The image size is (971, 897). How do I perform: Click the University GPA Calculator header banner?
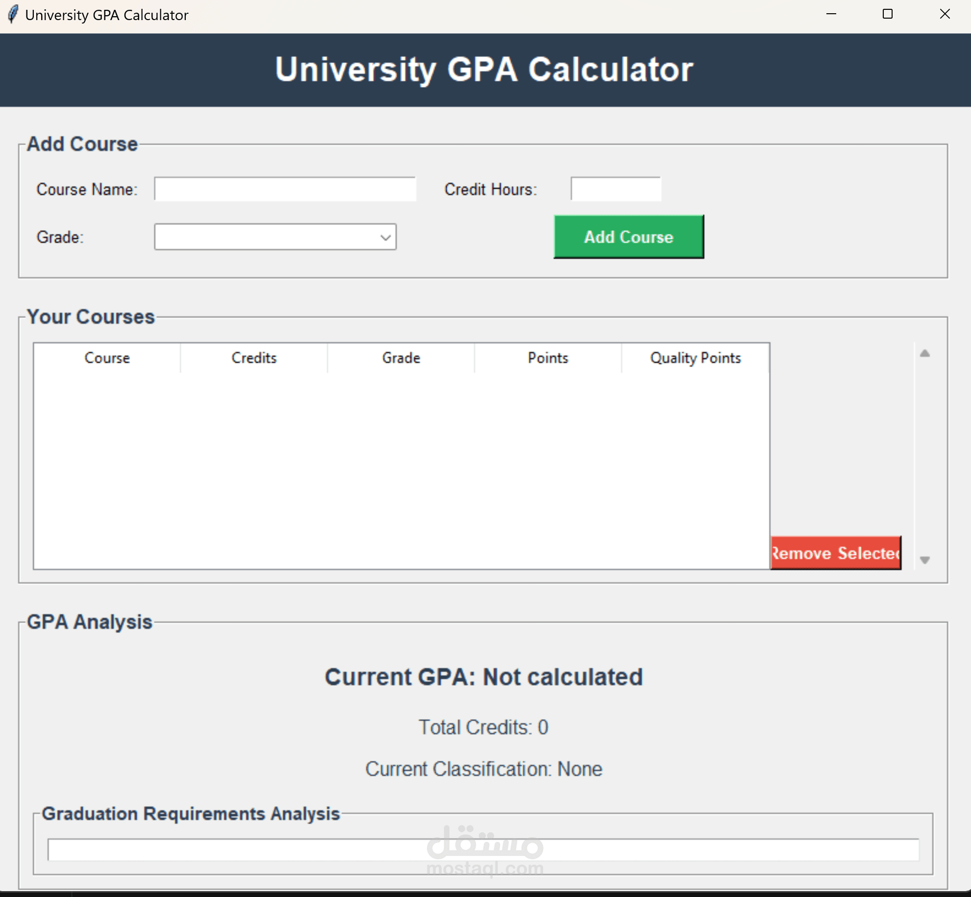pyautogui.click(x=484, y=69)
